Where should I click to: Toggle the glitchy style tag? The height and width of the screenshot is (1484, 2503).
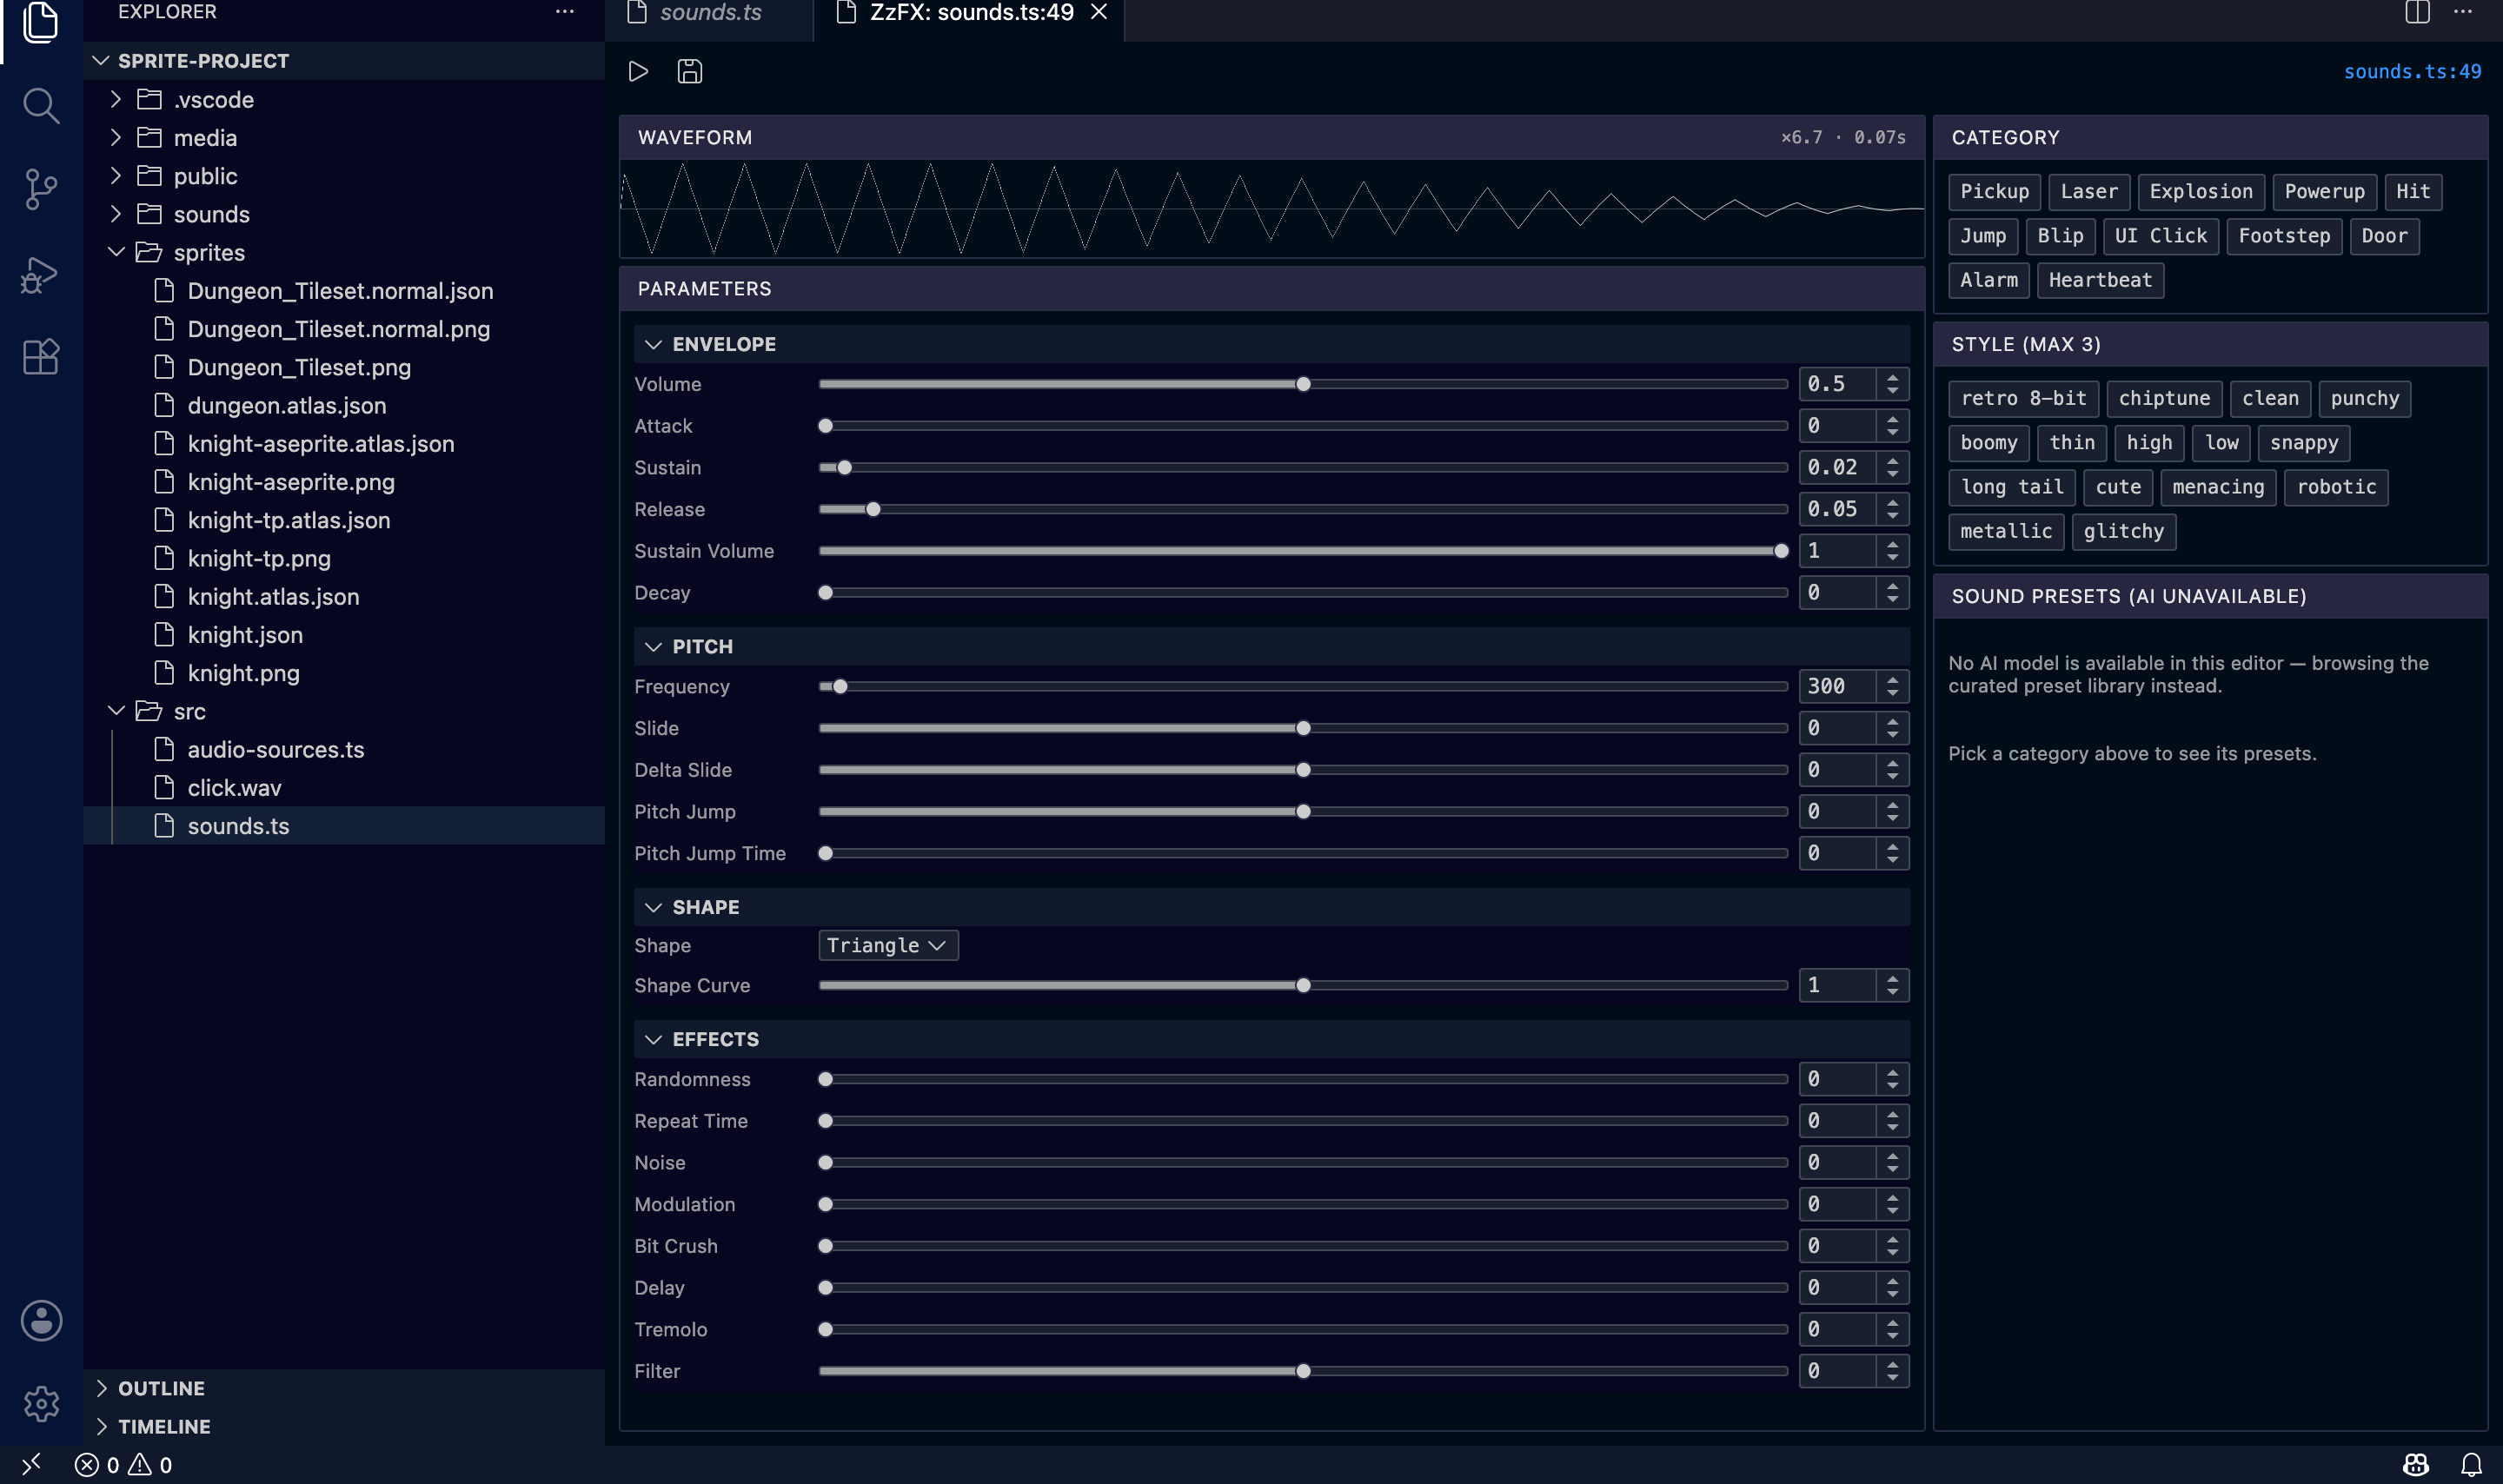[x=2123, y=531]
